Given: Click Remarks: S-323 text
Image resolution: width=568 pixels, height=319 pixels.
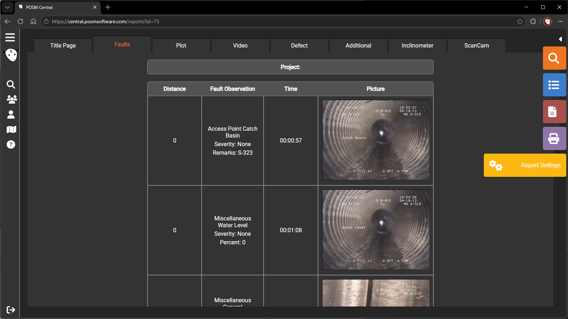Looking at the screenshot, I should coord(233,153).
